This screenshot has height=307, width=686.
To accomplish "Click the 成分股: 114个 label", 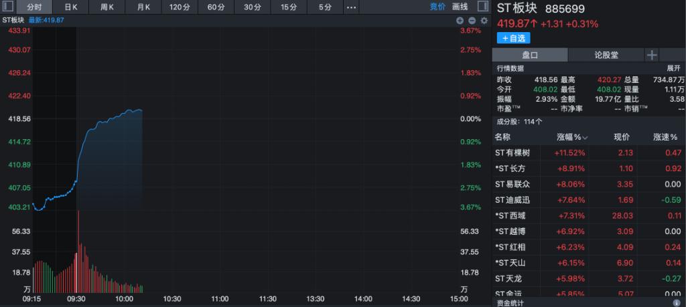I will click(519, 122).
